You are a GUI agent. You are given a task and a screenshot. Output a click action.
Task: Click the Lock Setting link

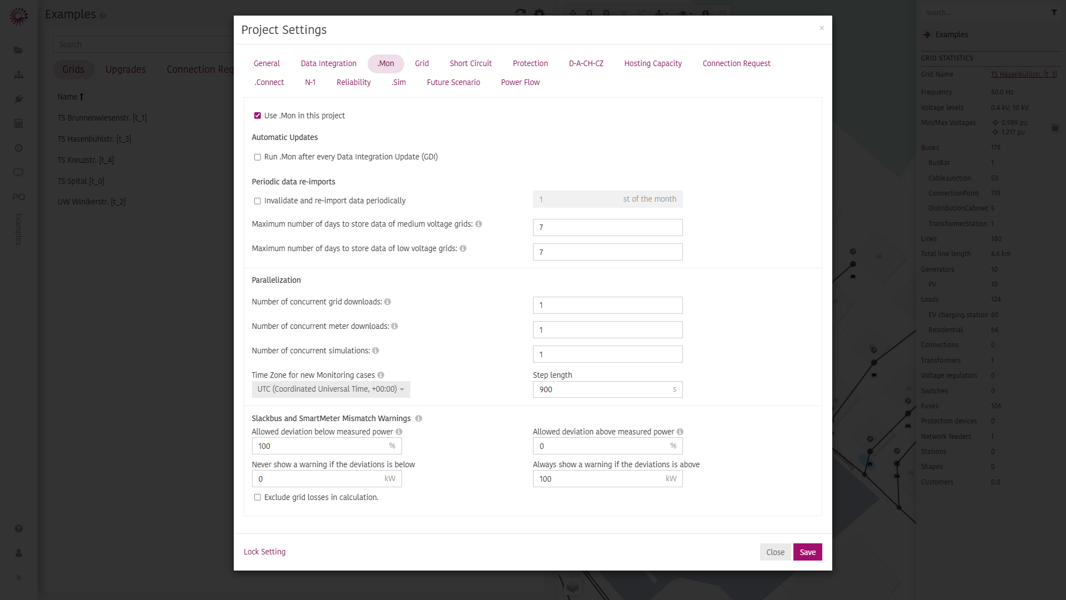coord(264,552)
